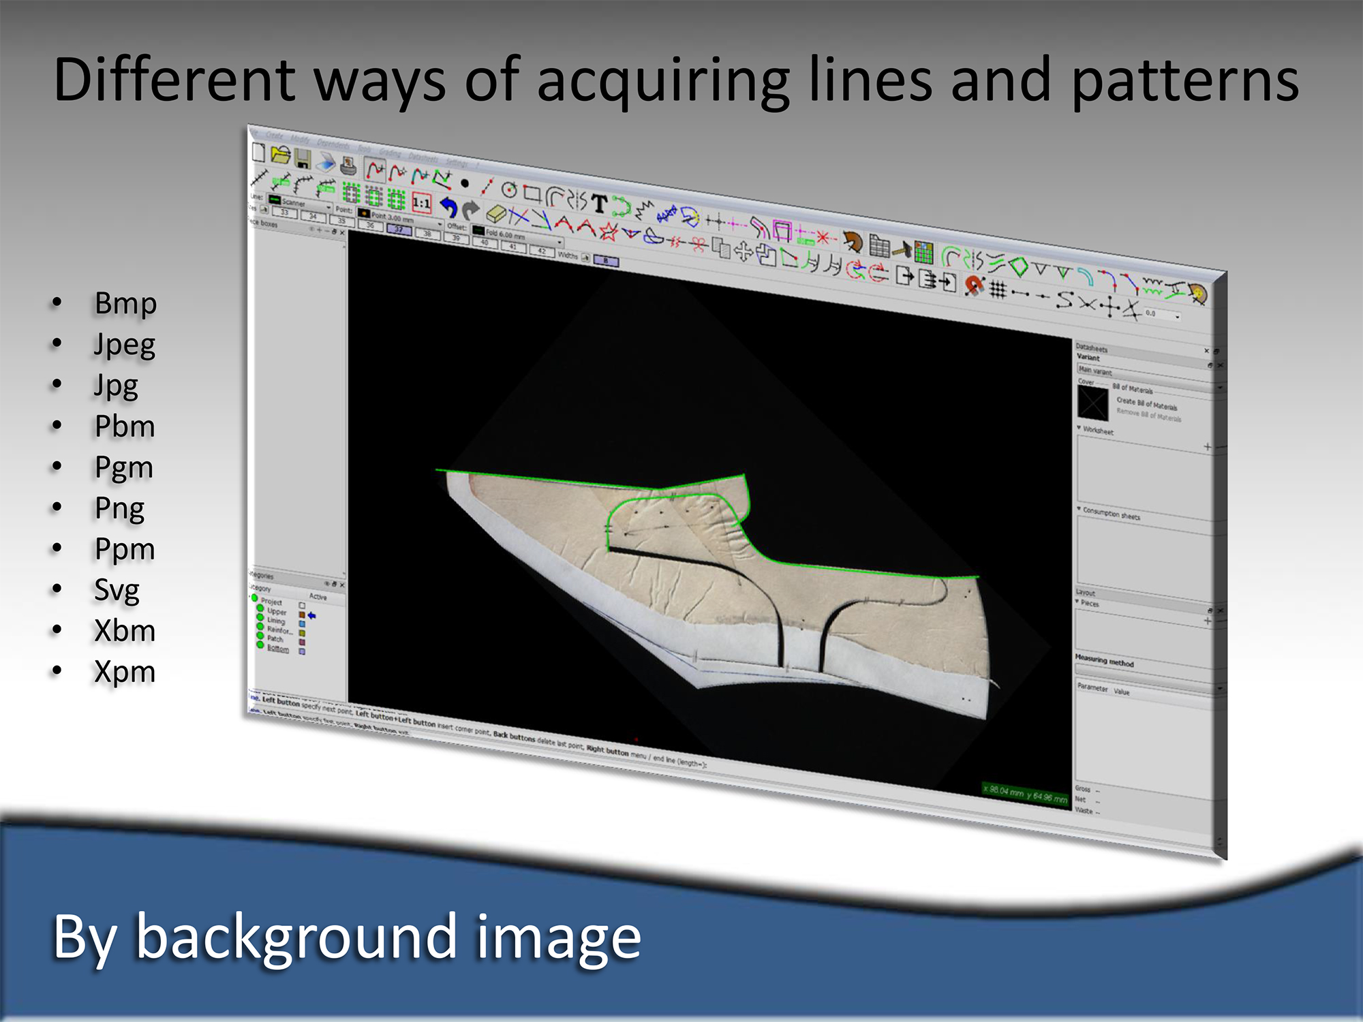
Task: Select width box B
Action: [606, 260]
